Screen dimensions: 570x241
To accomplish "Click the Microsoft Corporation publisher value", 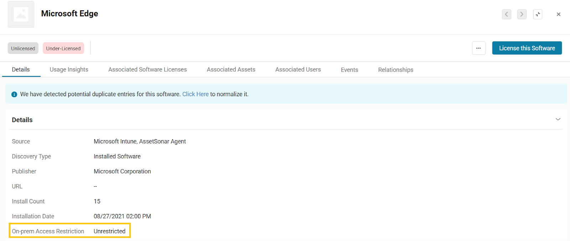I will [122, 171].
